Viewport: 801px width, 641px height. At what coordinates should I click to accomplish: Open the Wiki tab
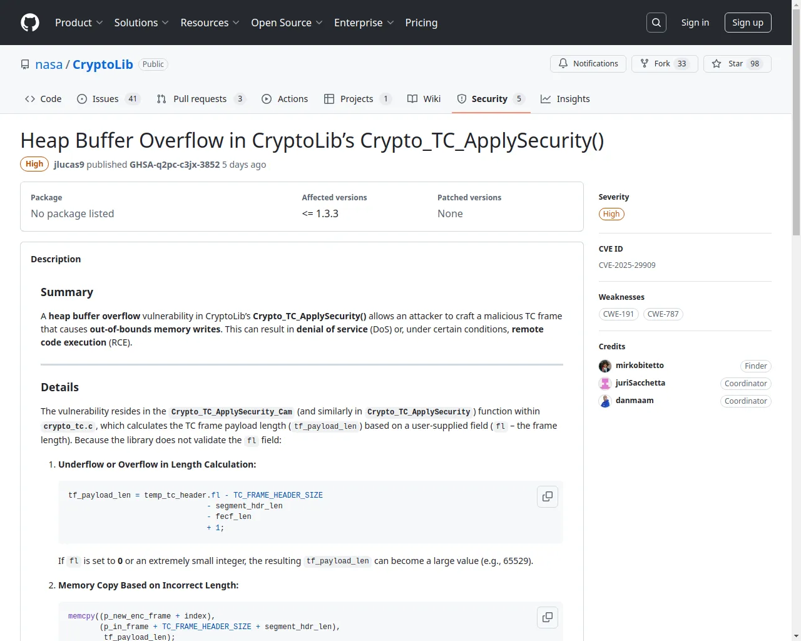[424, 99]
